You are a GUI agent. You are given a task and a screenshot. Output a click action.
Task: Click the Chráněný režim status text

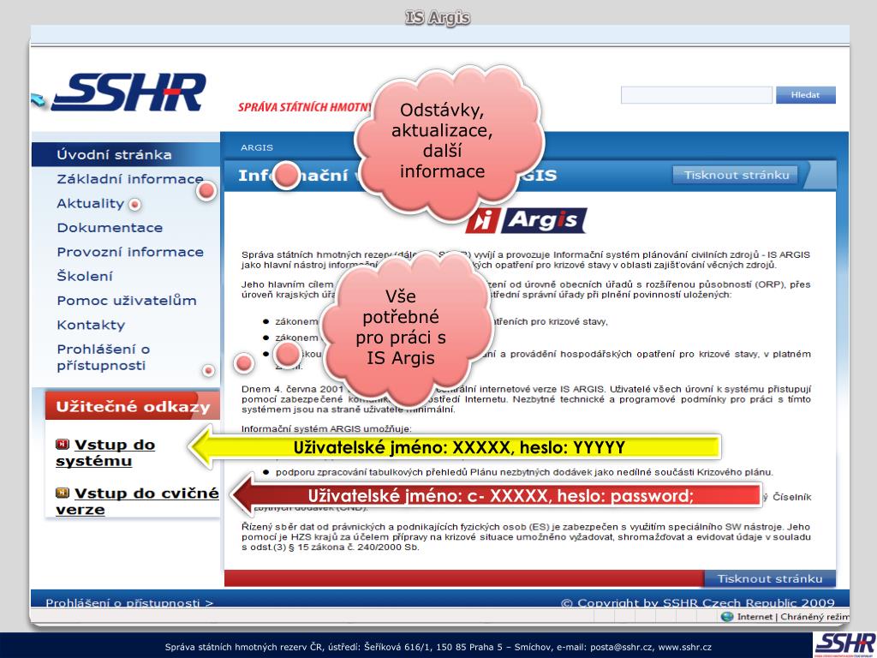814,617
